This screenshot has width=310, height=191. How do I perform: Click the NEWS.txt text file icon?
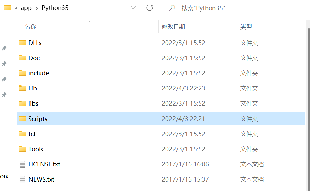tap(22, 179)
